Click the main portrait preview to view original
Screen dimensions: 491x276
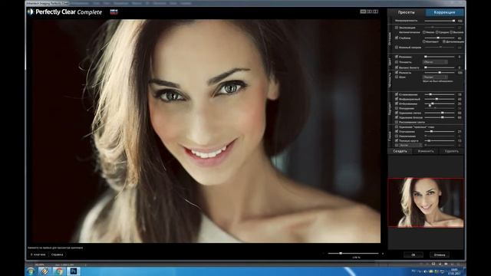point(206,131)
